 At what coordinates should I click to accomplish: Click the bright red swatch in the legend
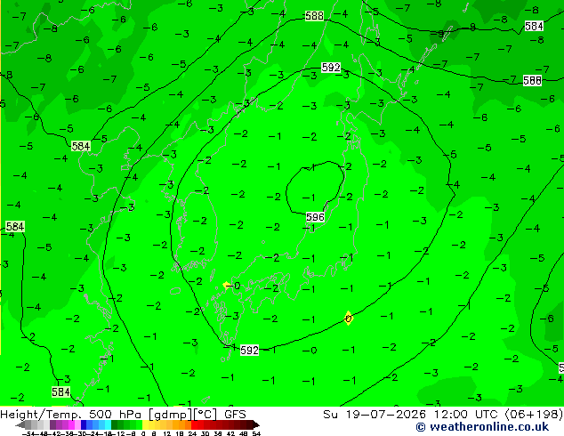pos(194,424)
